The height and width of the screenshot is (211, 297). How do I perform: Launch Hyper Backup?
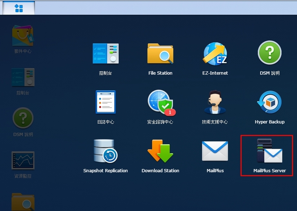pos(270,102)
